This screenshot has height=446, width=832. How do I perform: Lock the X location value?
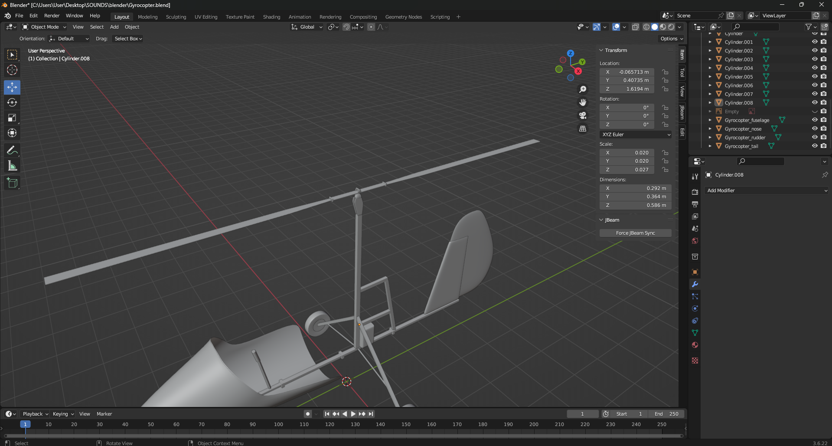click(x=665, y=72)
